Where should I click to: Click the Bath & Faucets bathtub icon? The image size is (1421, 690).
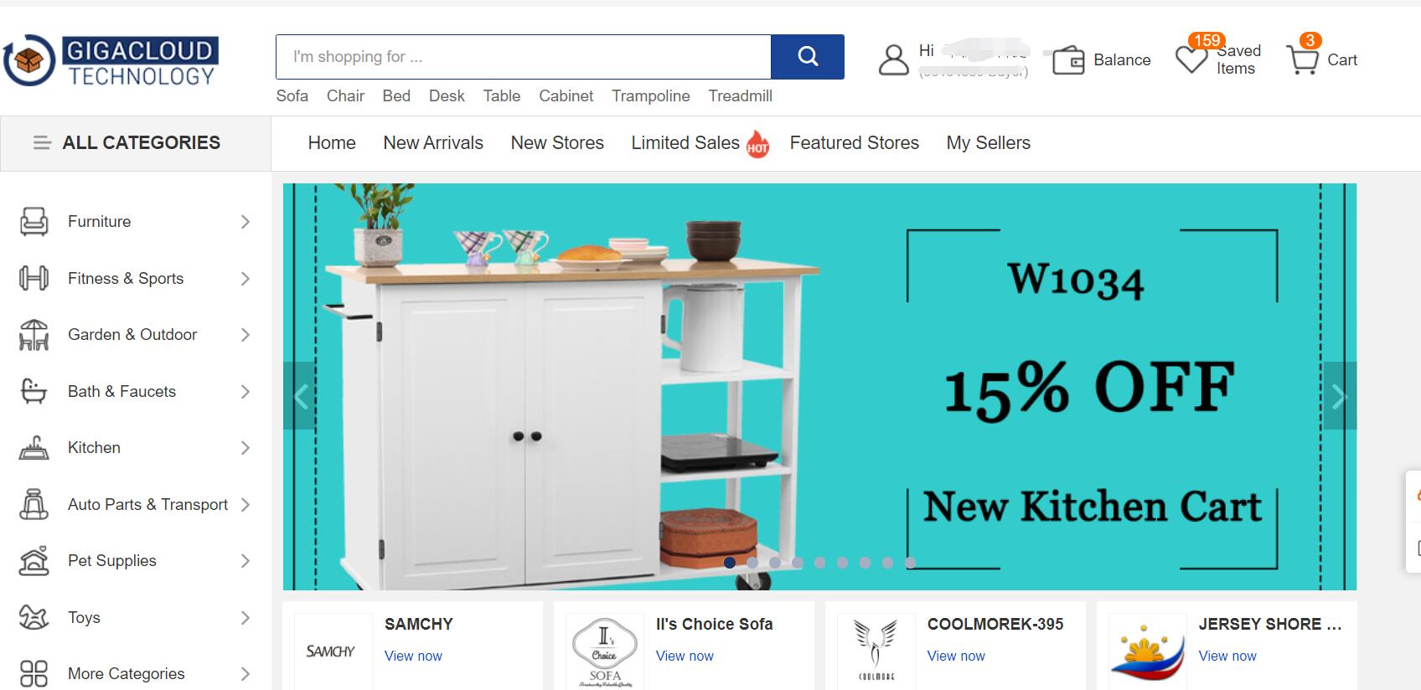(x=34, y=391)
